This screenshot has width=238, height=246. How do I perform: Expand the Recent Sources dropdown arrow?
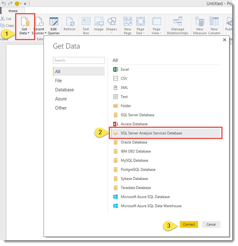coord(45,33)
